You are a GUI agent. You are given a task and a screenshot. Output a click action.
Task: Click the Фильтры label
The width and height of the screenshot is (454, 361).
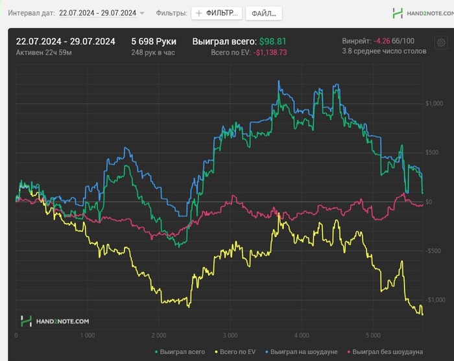(x=171, y=14)
